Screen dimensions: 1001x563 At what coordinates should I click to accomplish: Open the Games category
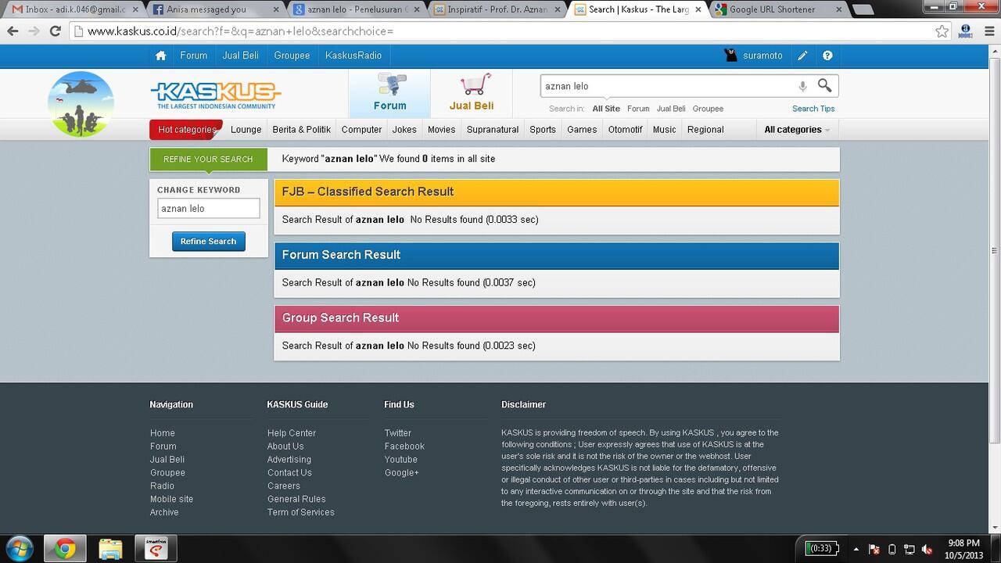582,130
